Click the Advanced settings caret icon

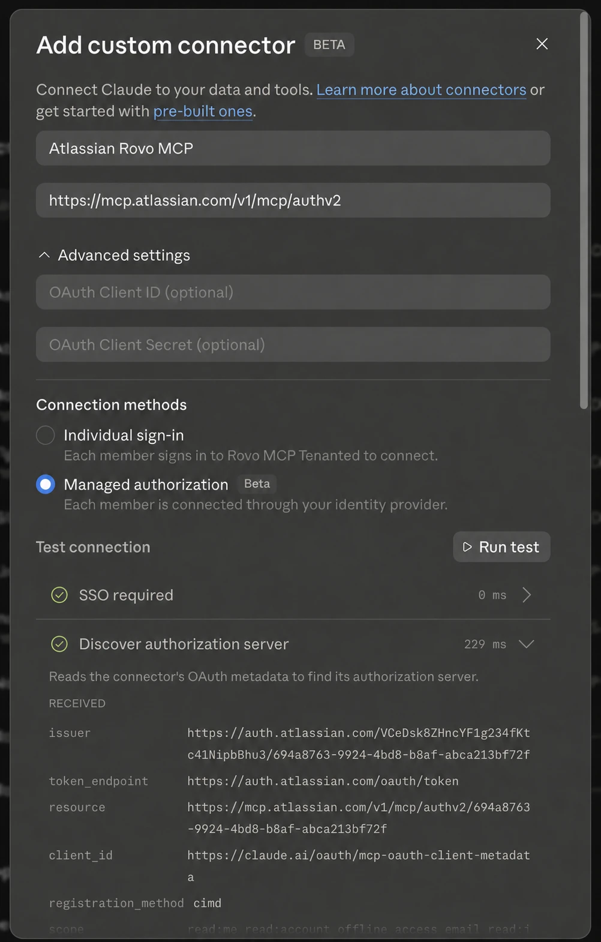(44, 255)
